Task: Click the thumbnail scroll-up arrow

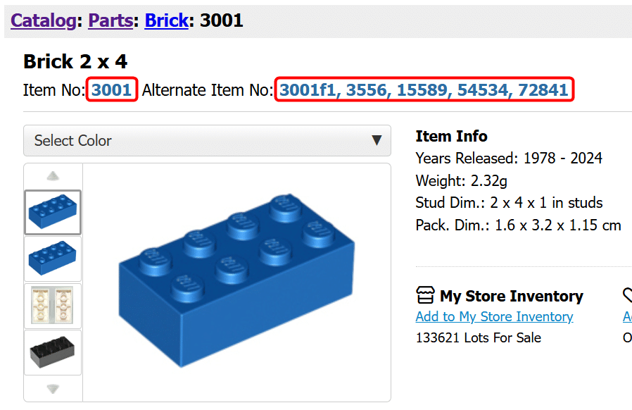Action: [53, 176]
